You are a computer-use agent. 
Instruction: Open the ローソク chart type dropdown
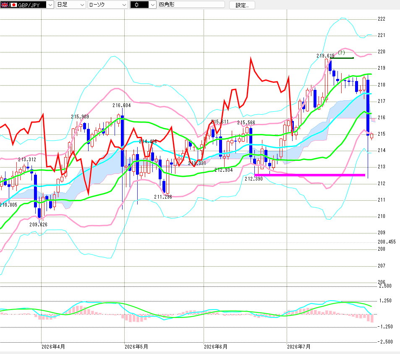click(x=107, y=5)
